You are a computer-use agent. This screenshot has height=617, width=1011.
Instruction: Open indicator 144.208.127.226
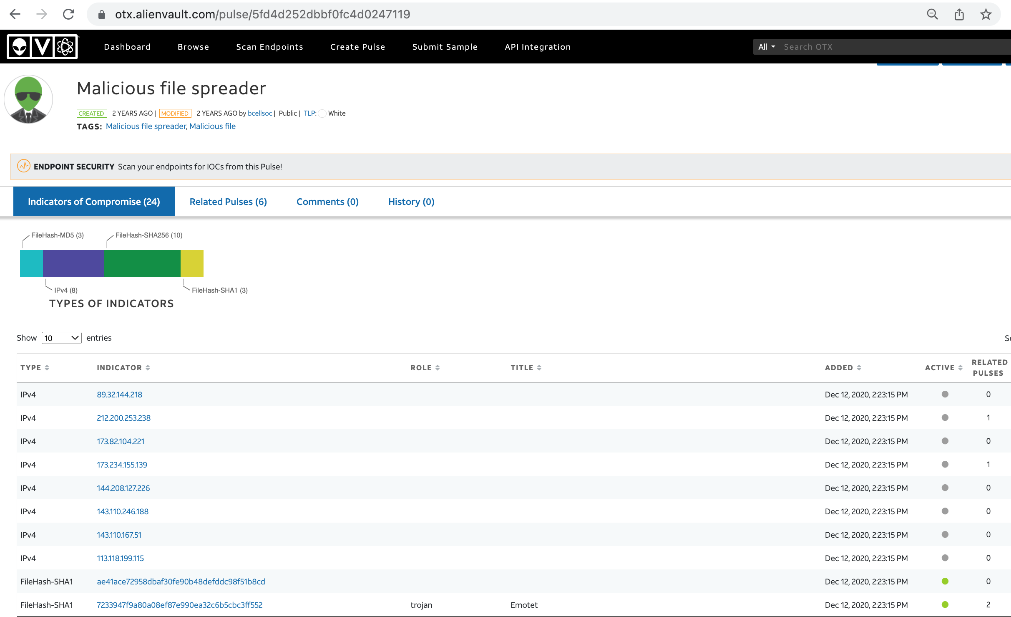pyautogui.click(x=123, y=488)
